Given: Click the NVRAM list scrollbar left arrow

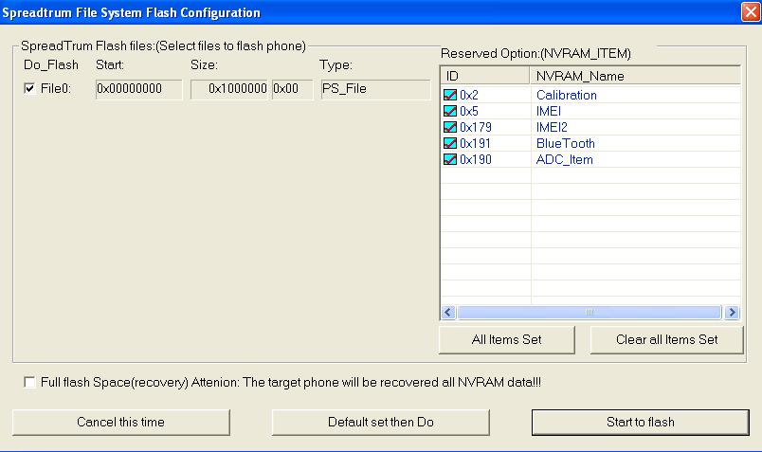Looking at the screenshot, I should (x=449, y=312).
